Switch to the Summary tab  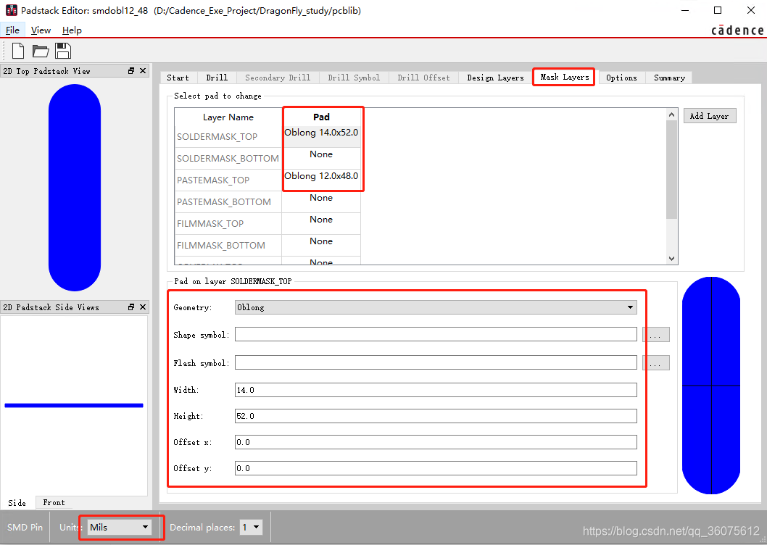(668, 78)
